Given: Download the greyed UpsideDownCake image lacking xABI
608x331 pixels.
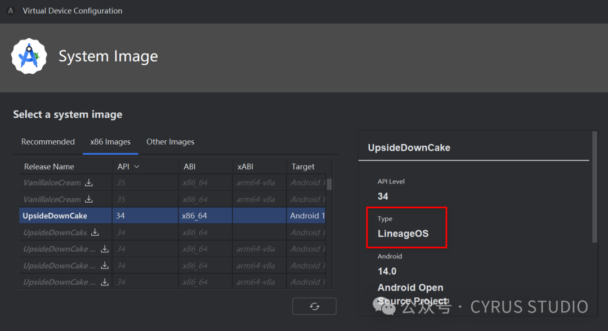Looking at the screenshot, I should coord(95,232).
